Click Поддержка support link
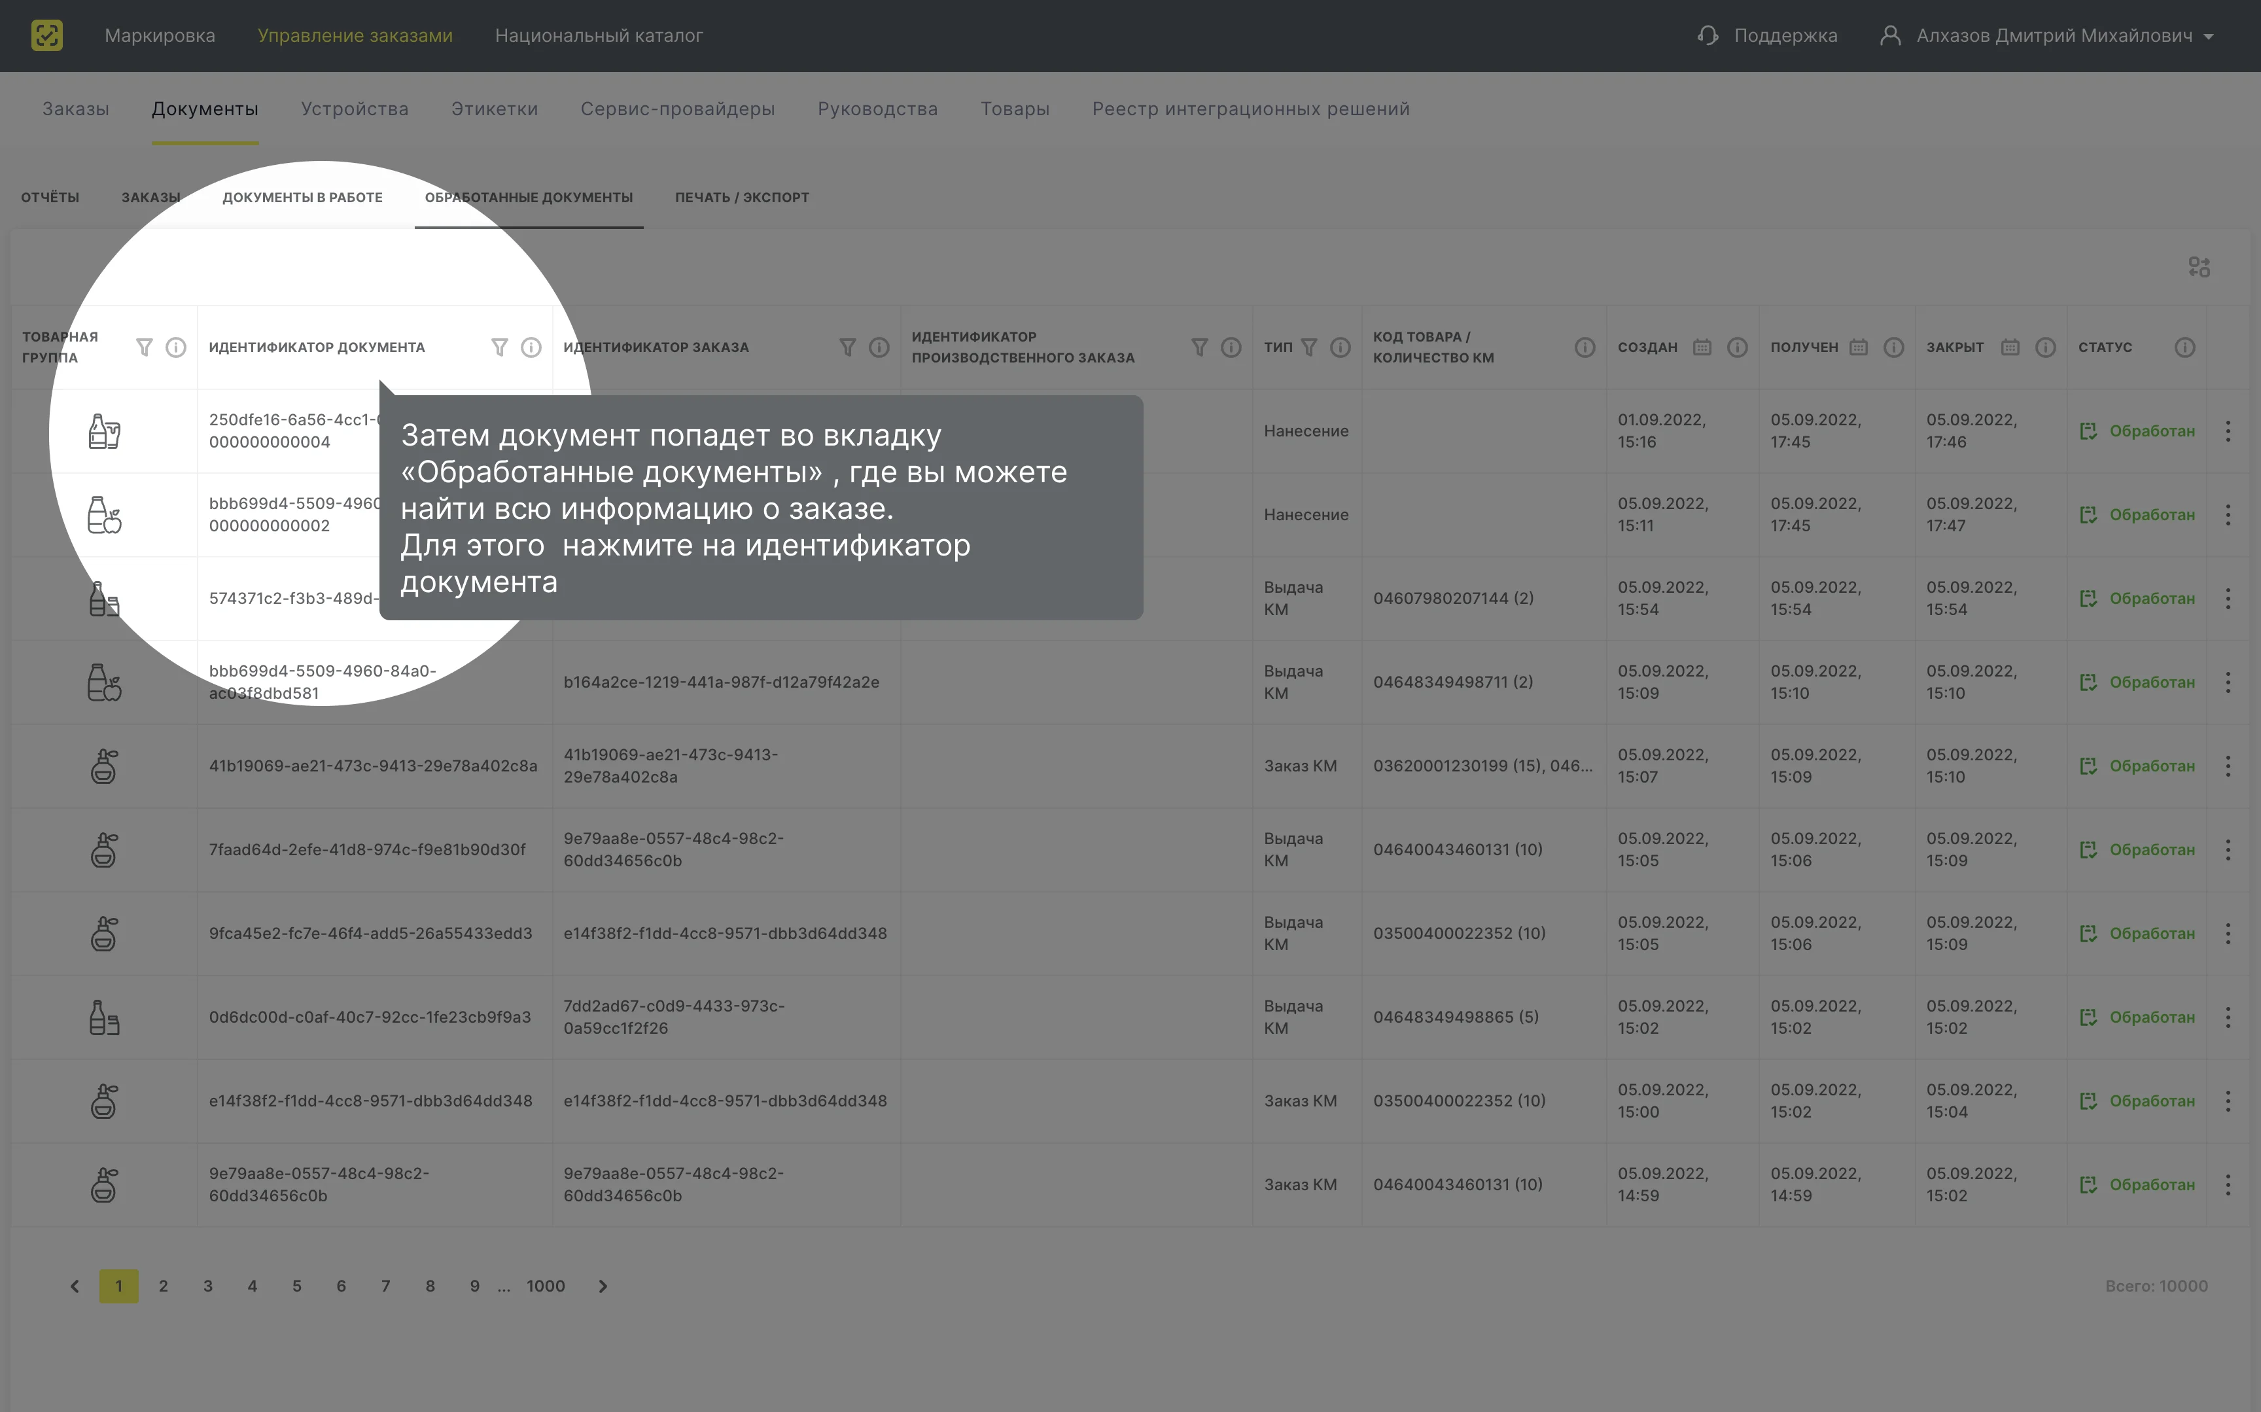The width and height of the screenshot is (2261, 1412). coord(1786,35)
